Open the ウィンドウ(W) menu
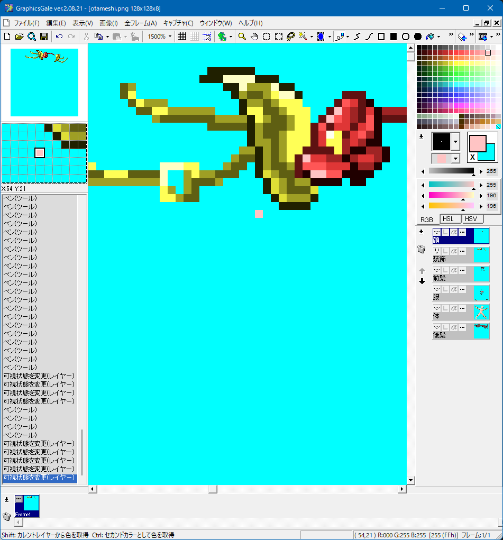The width and height of the screenshot is (503, 540). point(216,23)
